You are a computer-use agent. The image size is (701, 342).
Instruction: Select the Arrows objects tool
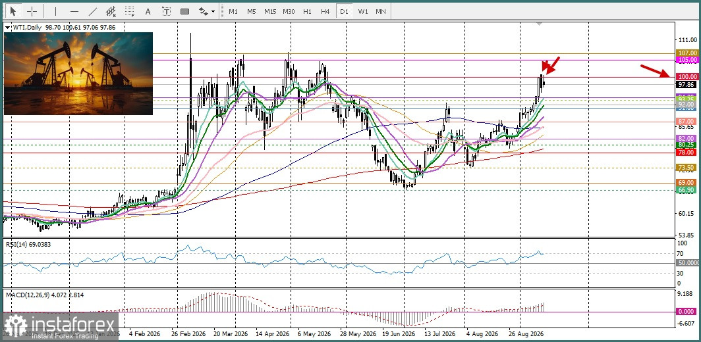click(x=204, y=11)
